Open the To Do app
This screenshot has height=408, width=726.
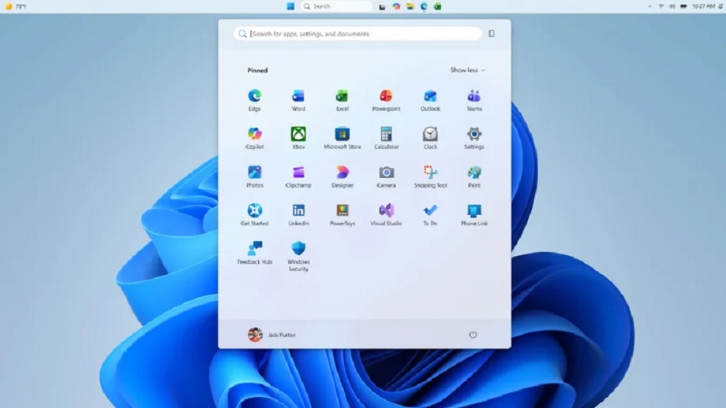430,214
